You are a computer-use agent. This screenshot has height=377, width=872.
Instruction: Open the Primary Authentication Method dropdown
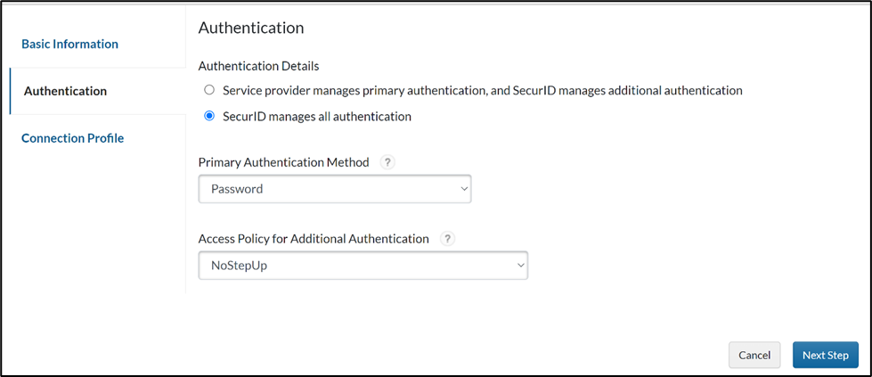334,189
